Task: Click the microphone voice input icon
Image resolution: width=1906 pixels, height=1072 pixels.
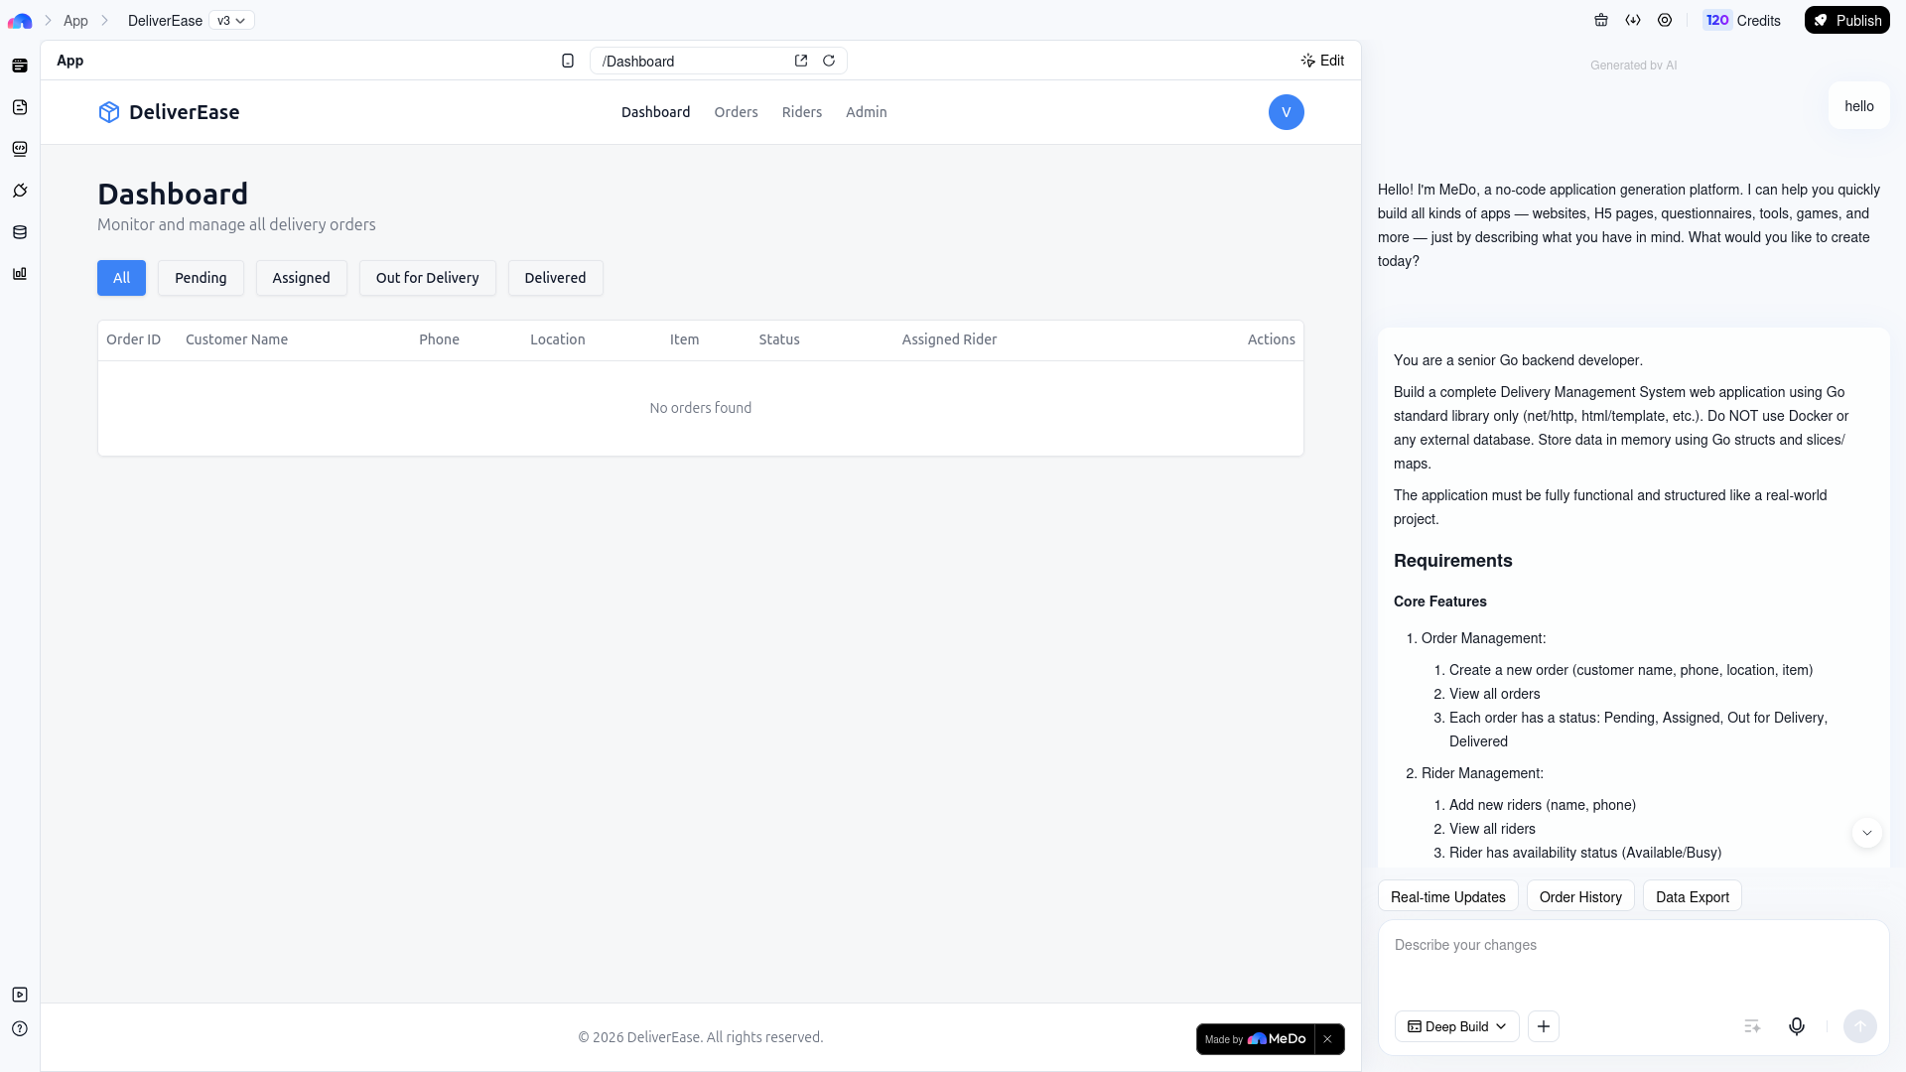Action: (x=1796, y=1026)
